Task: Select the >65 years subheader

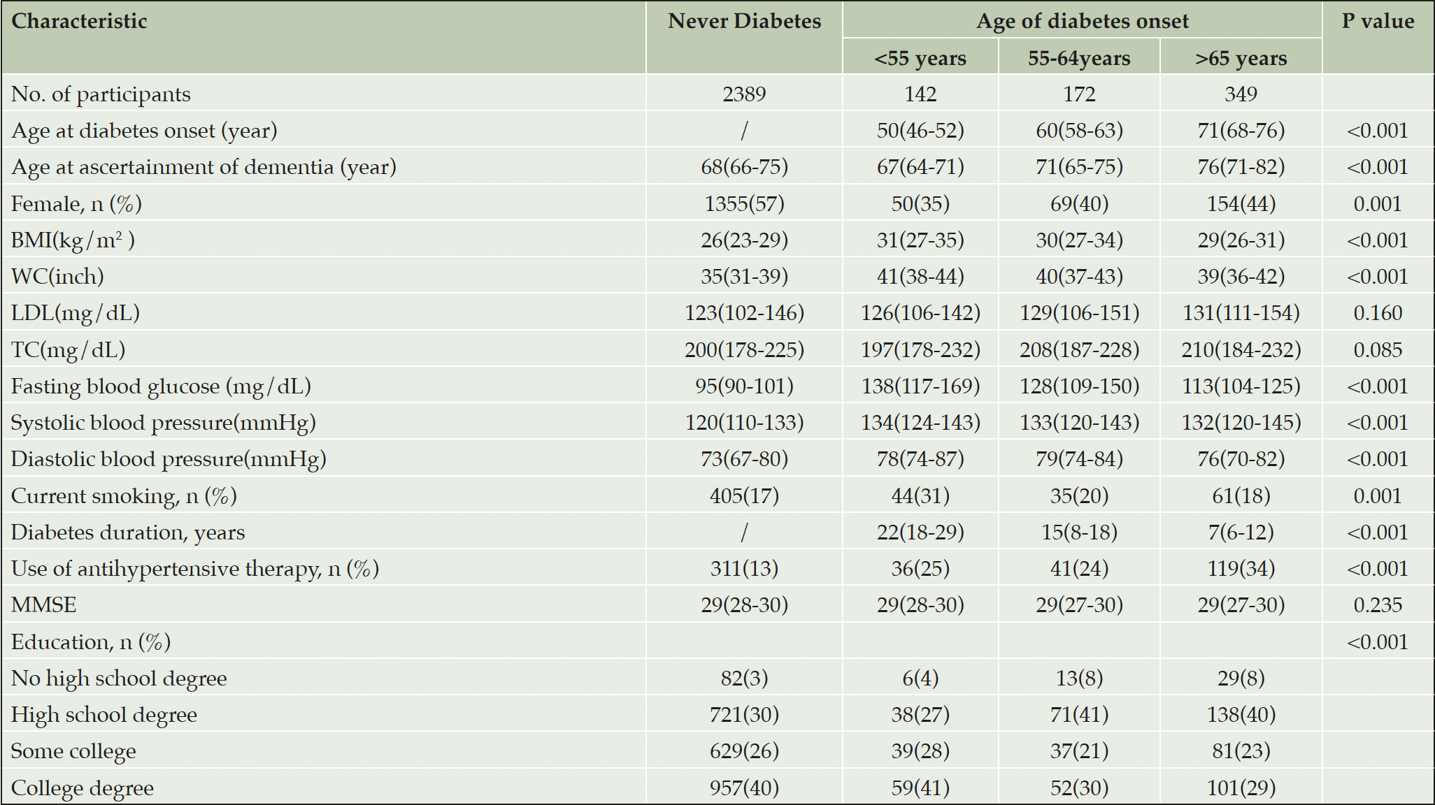Action: 1241,58
